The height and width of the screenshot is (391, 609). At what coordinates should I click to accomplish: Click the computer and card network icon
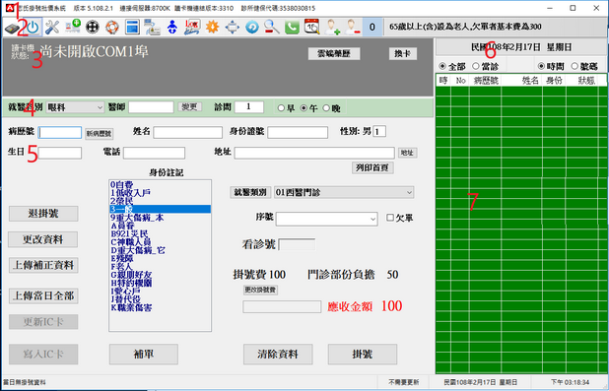click(x=152, y=27)
